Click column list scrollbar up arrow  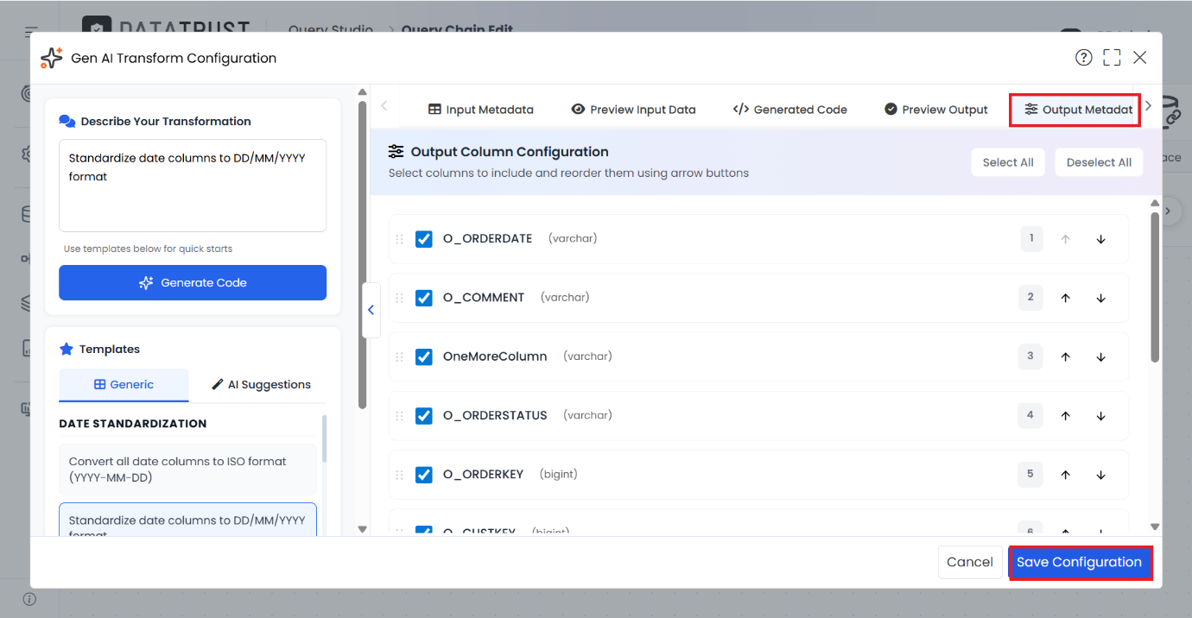click(1155, 204)
